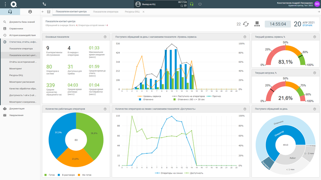Click help icon on «Основные показатели» panel
The image size is (321, 180).
[105, 37]
